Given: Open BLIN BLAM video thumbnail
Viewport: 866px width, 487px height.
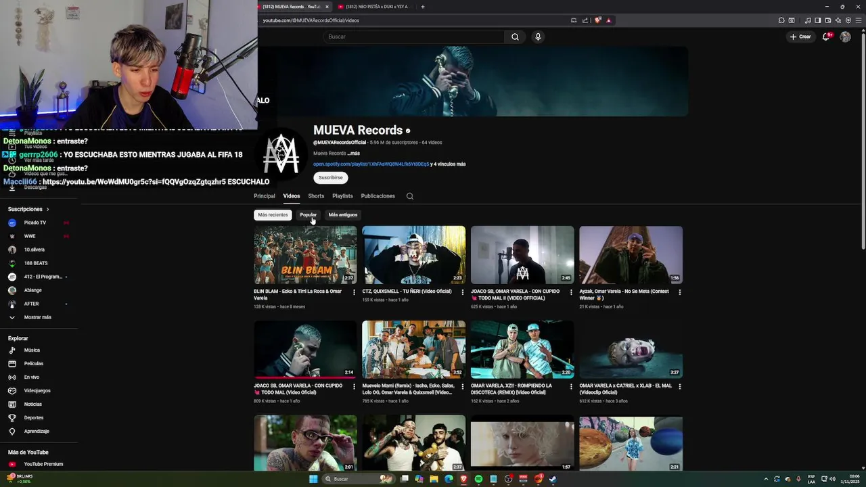Looking at the screenshot, I should coord(305,255).
